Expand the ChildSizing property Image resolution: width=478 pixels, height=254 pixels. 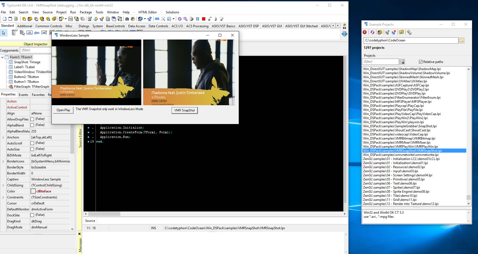(x=3, y=185)
